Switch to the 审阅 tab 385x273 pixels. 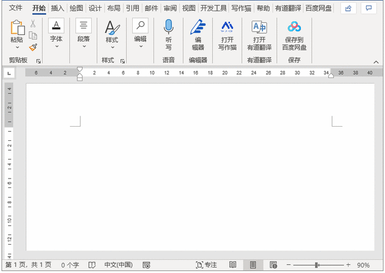(170, 8)
